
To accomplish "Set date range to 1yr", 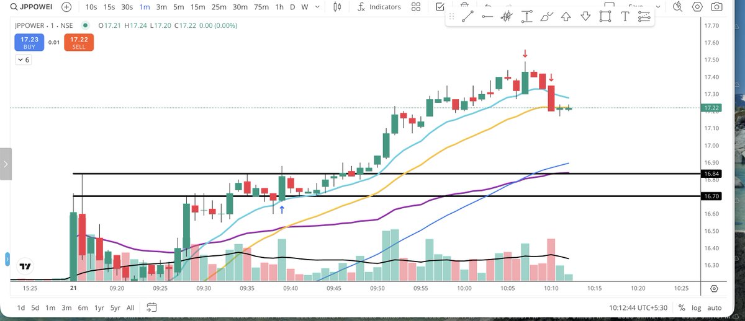I will click(99, 307).
